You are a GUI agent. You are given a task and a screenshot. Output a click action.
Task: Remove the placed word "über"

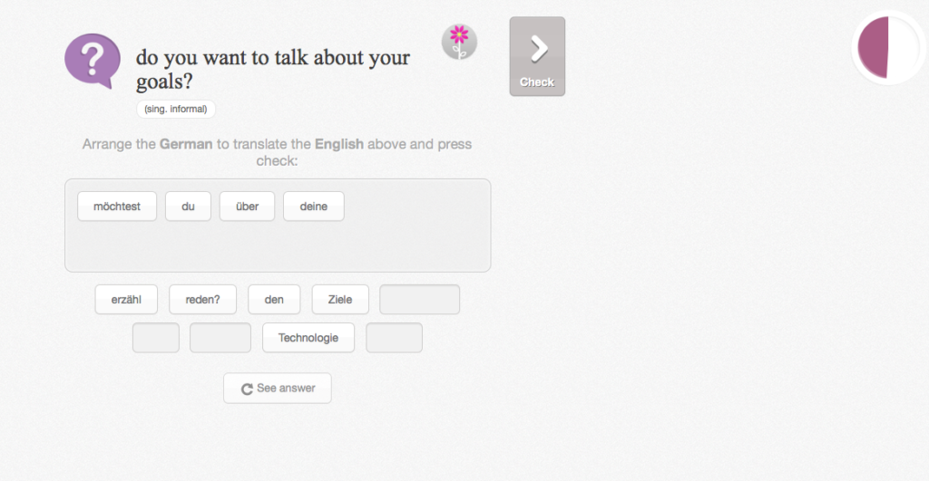point(247,207)
